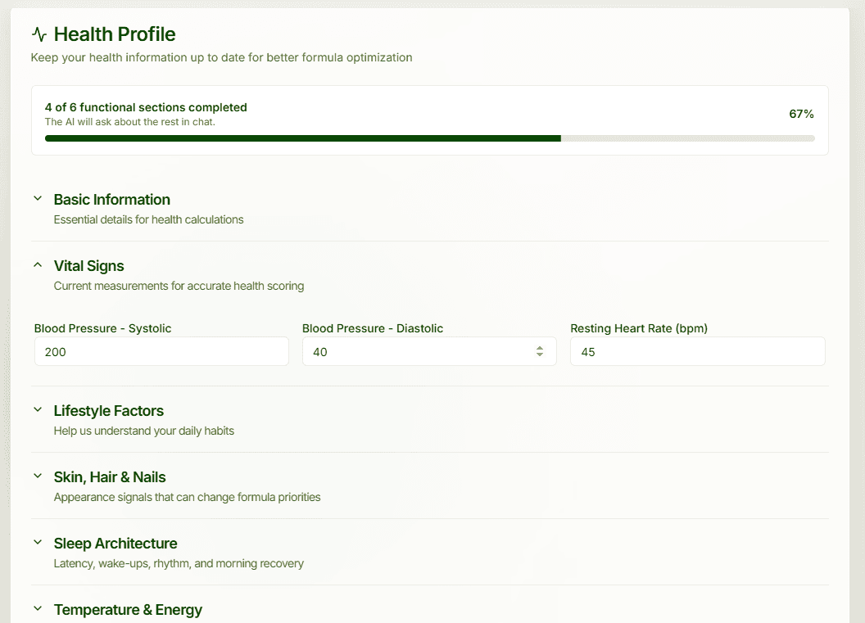Viewport: 865px width, 623px height.
Task: Focus the Blood Pressure Systolic field
Action: pos(161,351)
